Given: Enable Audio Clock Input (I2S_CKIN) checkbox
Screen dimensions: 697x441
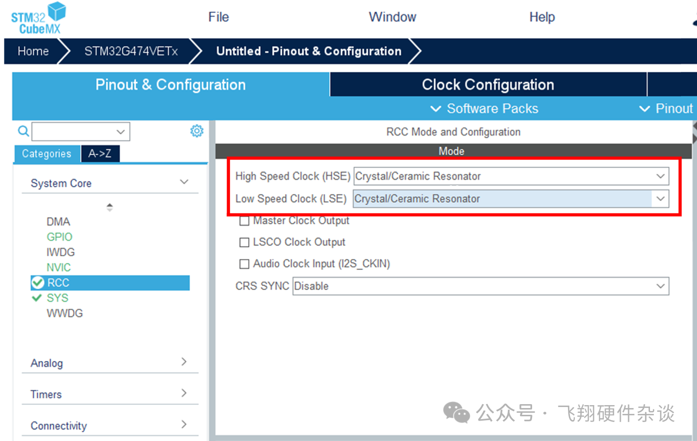Looking at the screenshot, I should point(244,264).
